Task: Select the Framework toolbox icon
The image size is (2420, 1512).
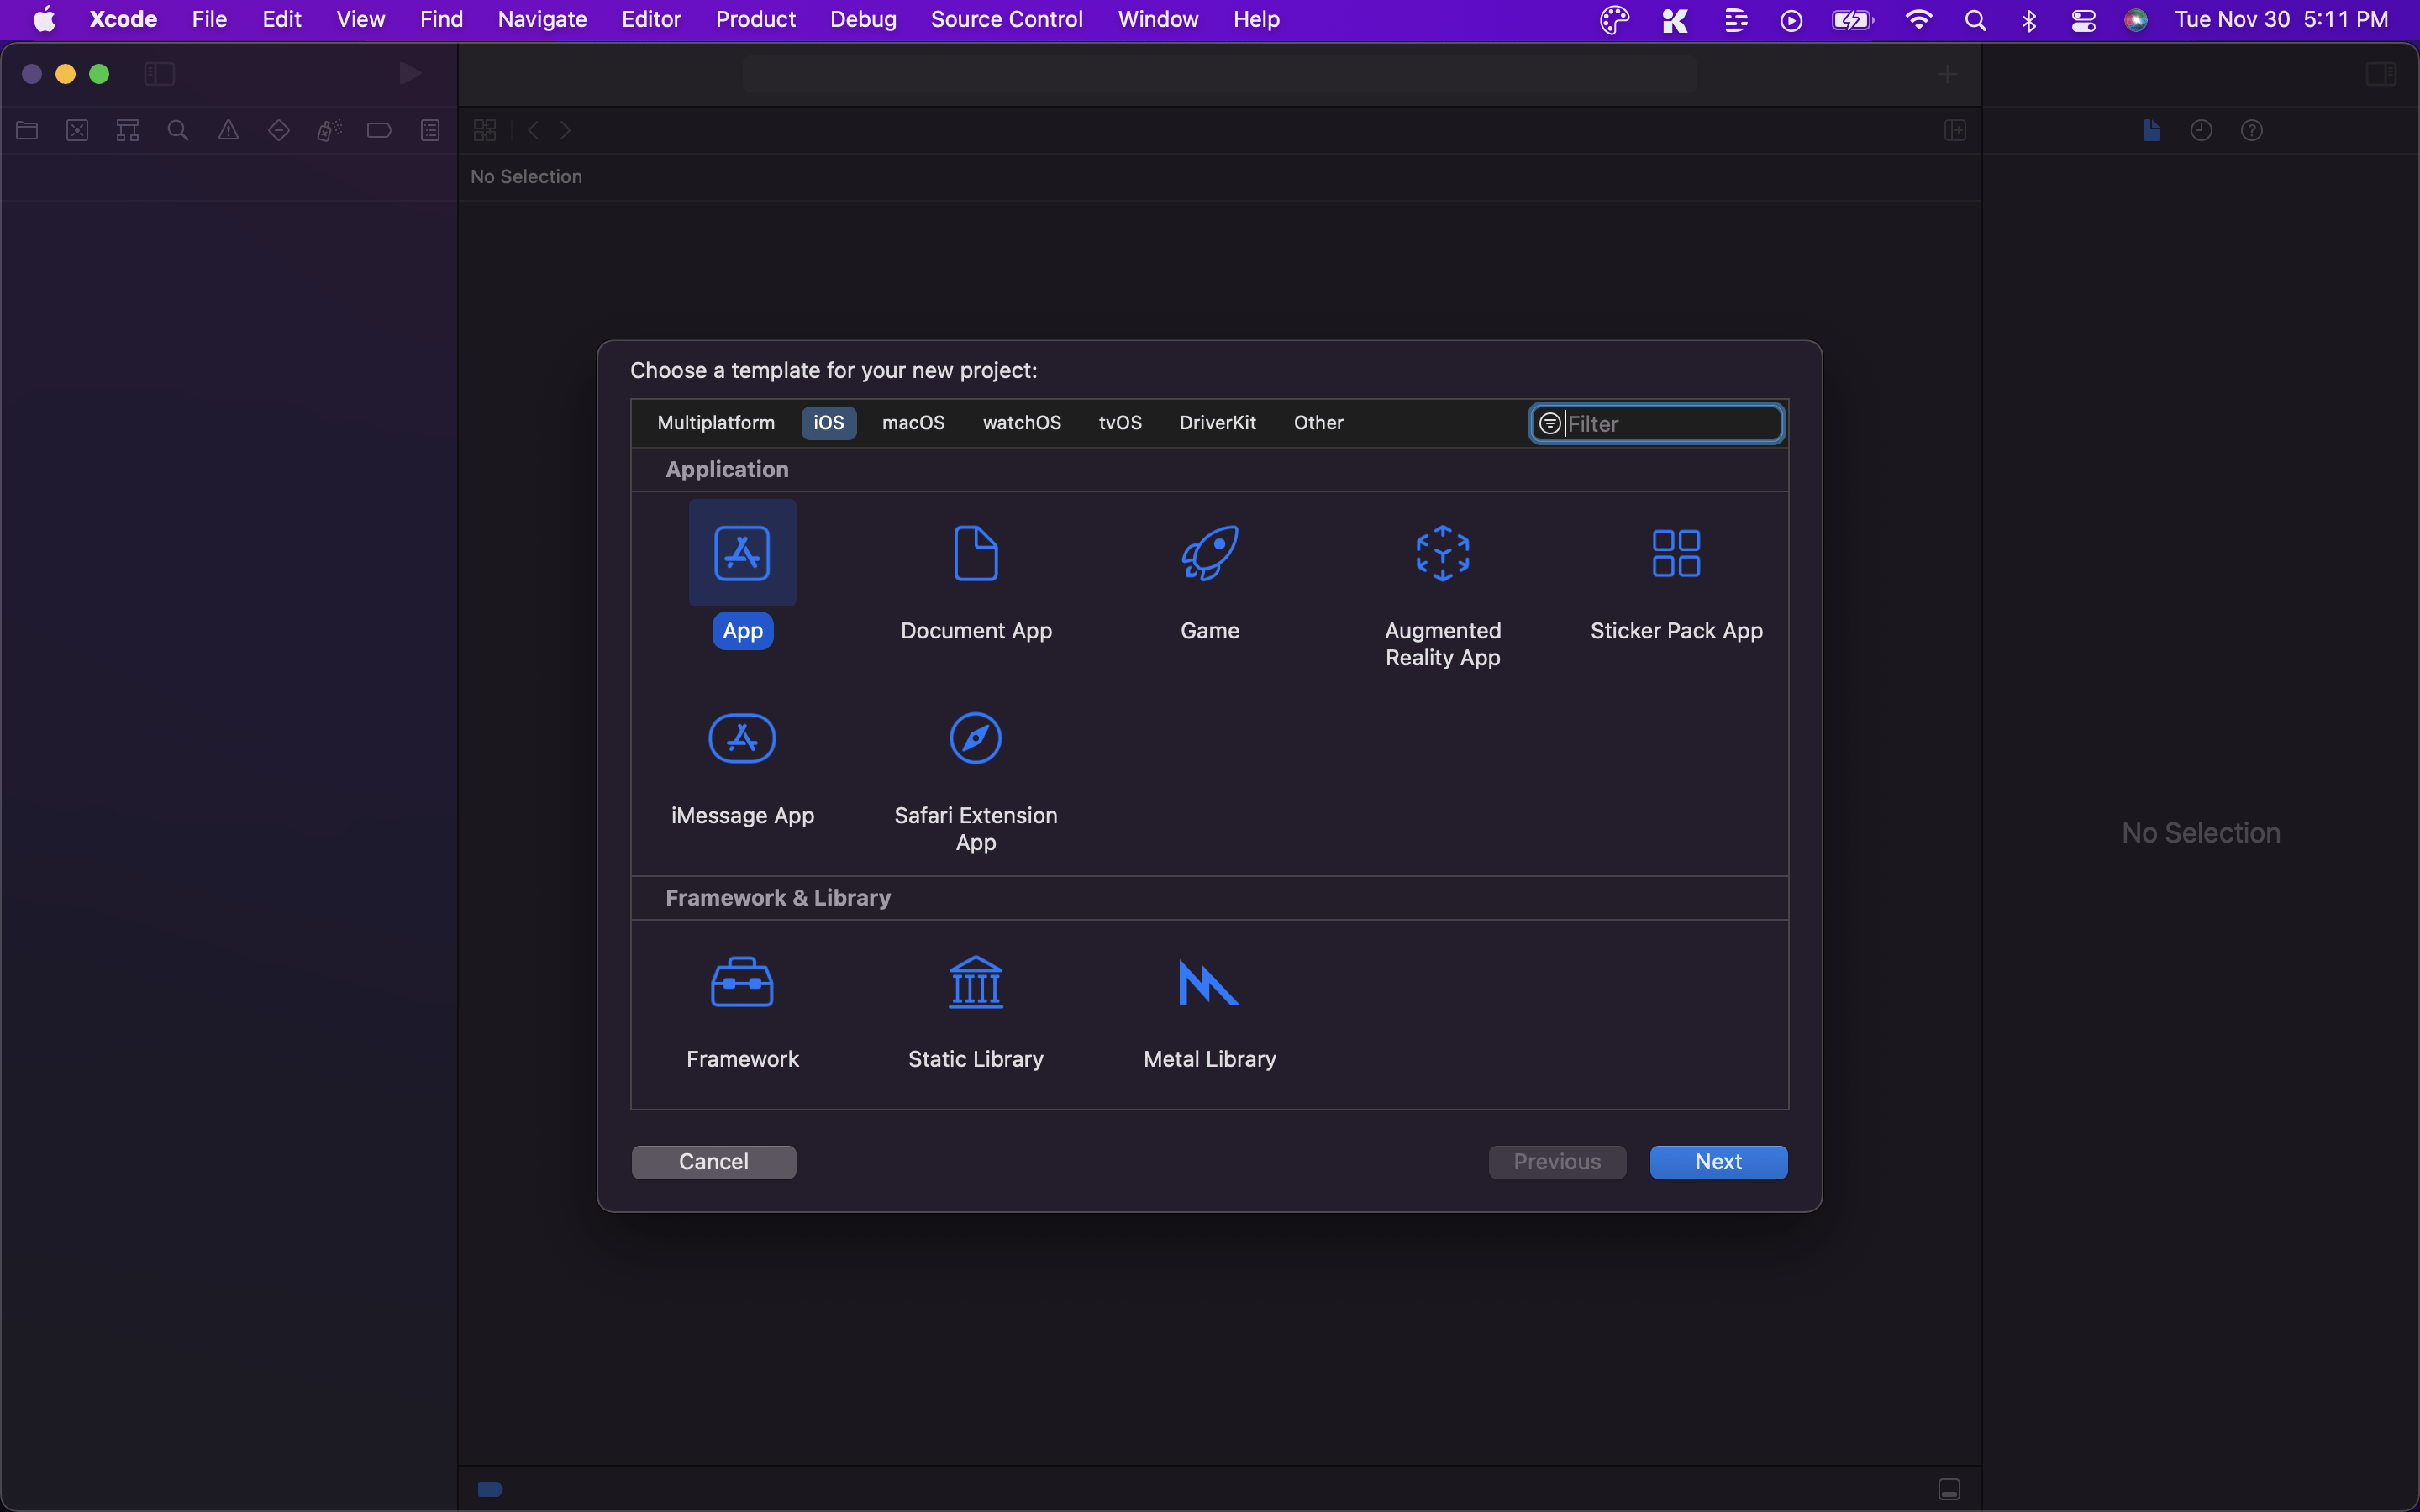Action: pos(742,982)
